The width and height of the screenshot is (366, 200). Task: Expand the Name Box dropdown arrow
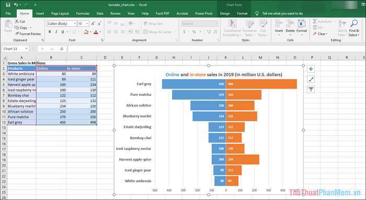pos(26,49)
